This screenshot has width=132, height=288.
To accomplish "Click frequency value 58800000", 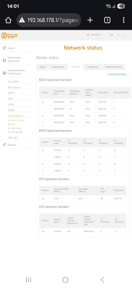I will coord(59,102).
